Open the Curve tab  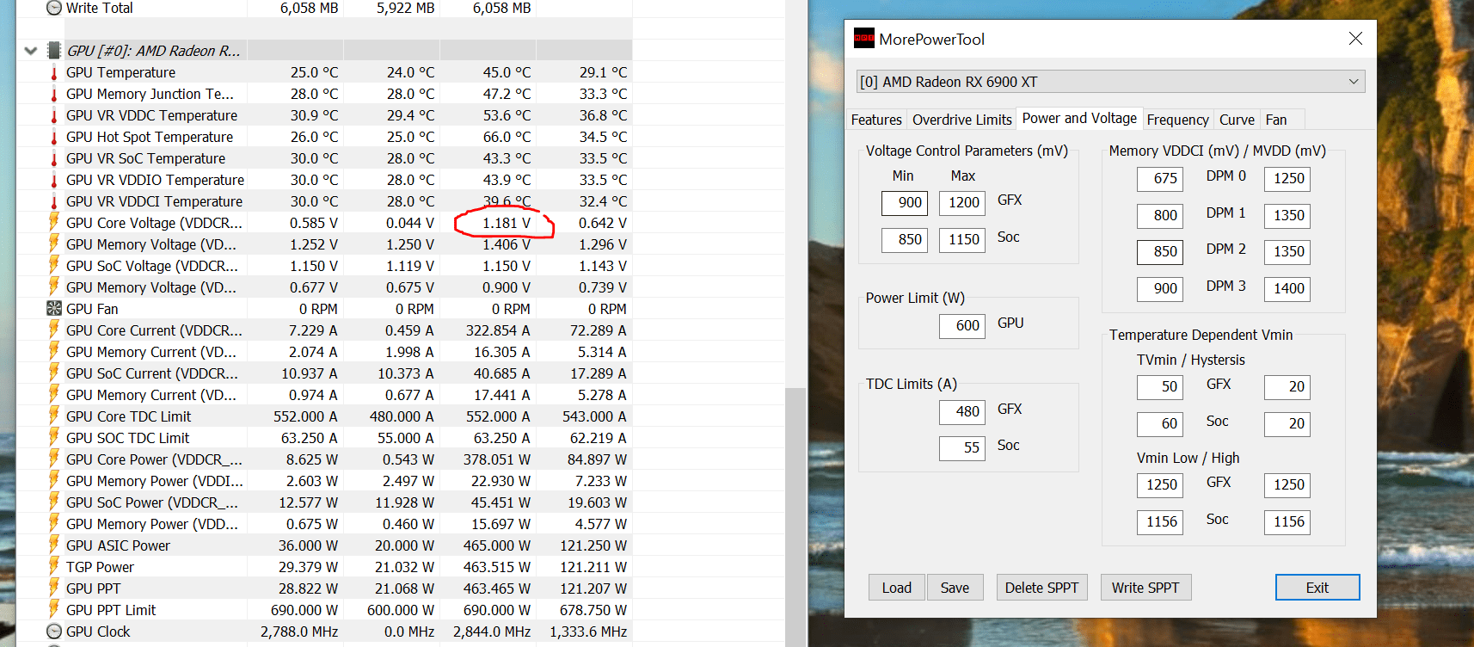click(x=1237, y=120)
